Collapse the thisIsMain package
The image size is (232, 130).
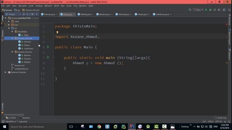tap(12, 32)
